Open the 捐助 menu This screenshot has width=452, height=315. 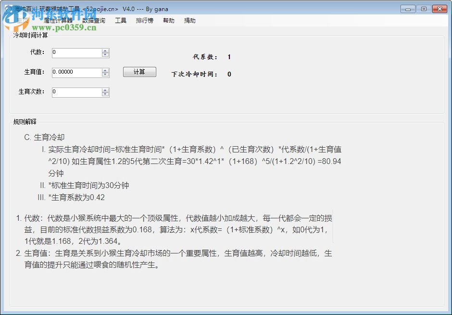pos(189,20)
